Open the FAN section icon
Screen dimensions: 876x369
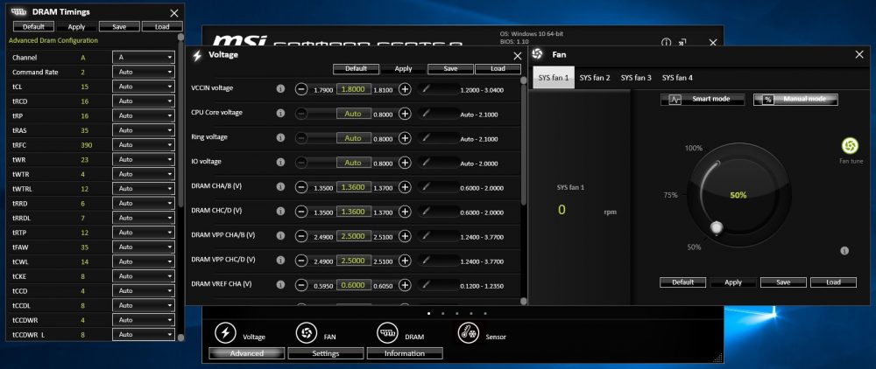tap(306, 333)
